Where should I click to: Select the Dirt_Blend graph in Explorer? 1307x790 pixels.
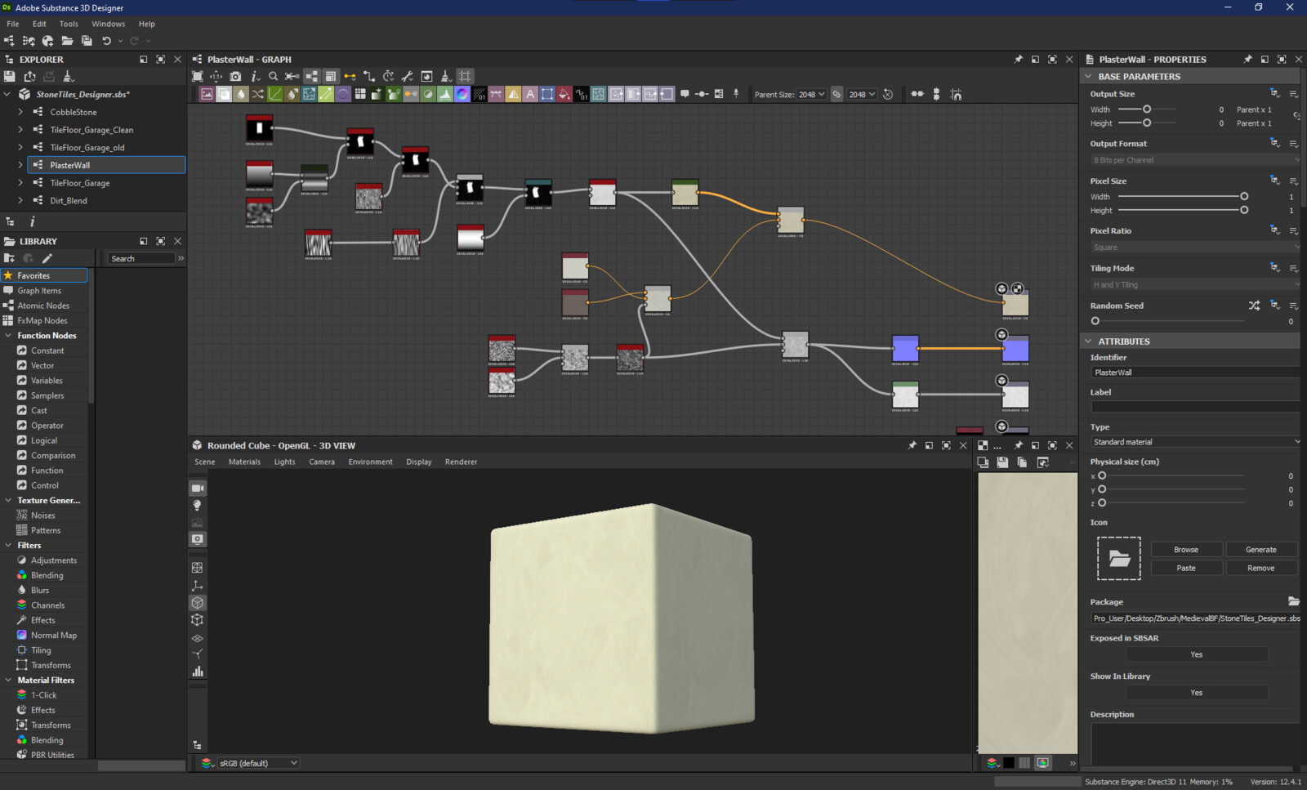click(x=69, y=200)
